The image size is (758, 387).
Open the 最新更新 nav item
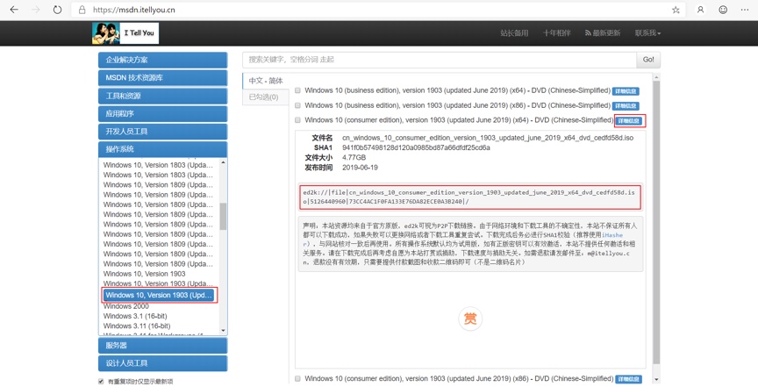click(603, 32)
